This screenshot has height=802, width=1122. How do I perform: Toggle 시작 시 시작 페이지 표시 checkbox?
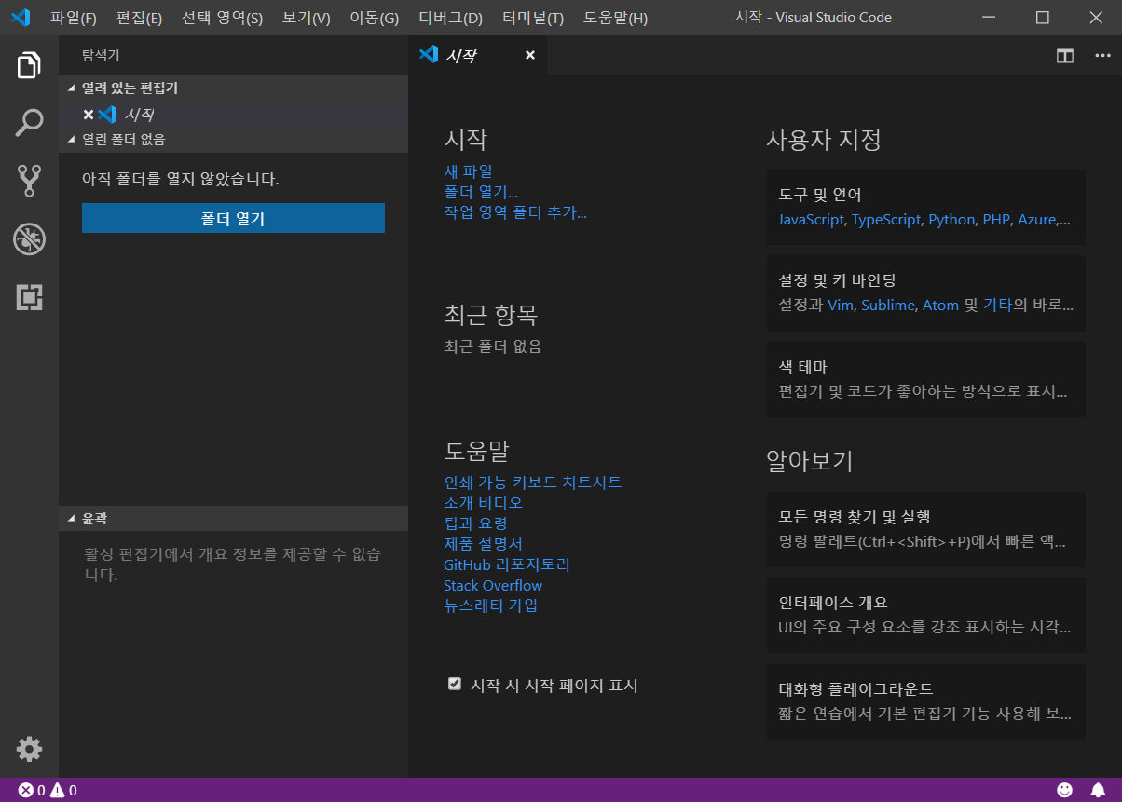point(455,684)
